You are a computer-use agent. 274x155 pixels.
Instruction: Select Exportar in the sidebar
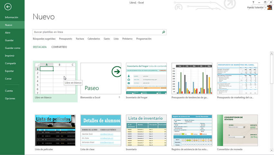tap(9, 71)
